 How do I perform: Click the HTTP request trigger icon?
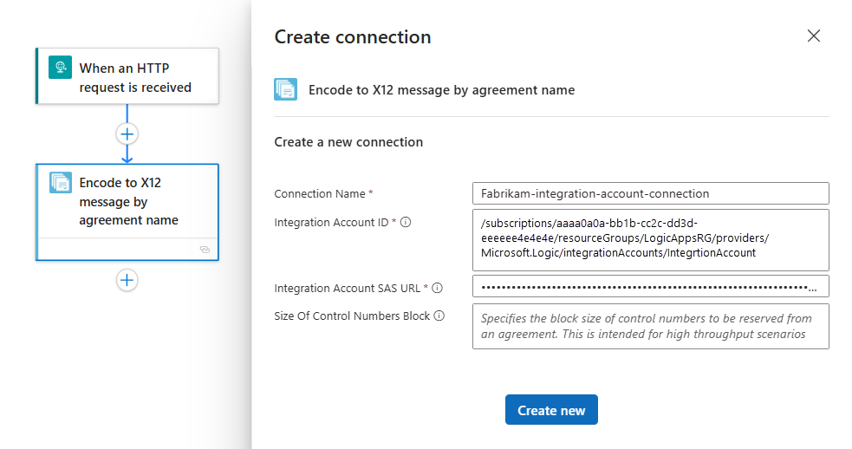(60, 68)
